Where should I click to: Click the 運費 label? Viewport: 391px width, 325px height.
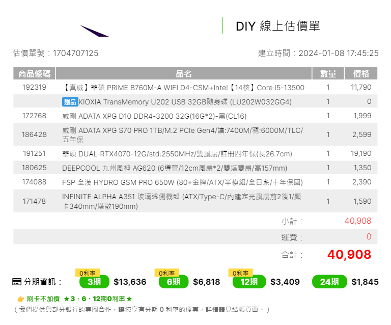[292, 237]
